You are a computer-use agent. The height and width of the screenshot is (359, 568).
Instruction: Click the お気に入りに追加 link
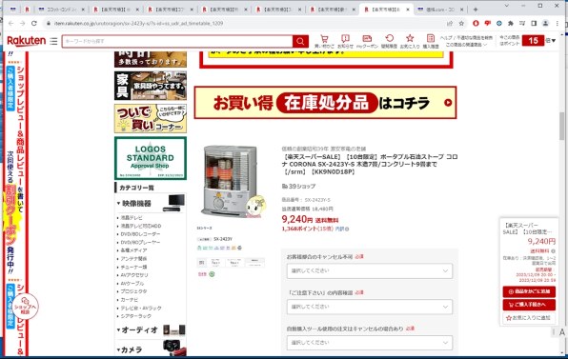(529, 318)
